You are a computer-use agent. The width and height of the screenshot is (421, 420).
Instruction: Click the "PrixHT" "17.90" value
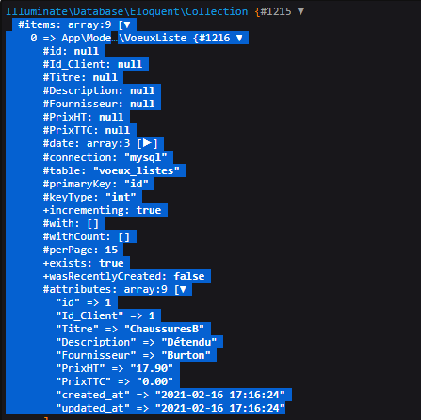pos(152,368)
